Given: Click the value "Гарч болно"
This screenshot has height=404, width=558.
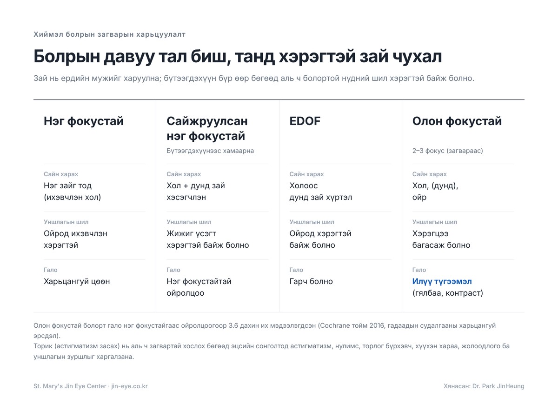Looking at the screenshot, I should (x=311, y=281).
